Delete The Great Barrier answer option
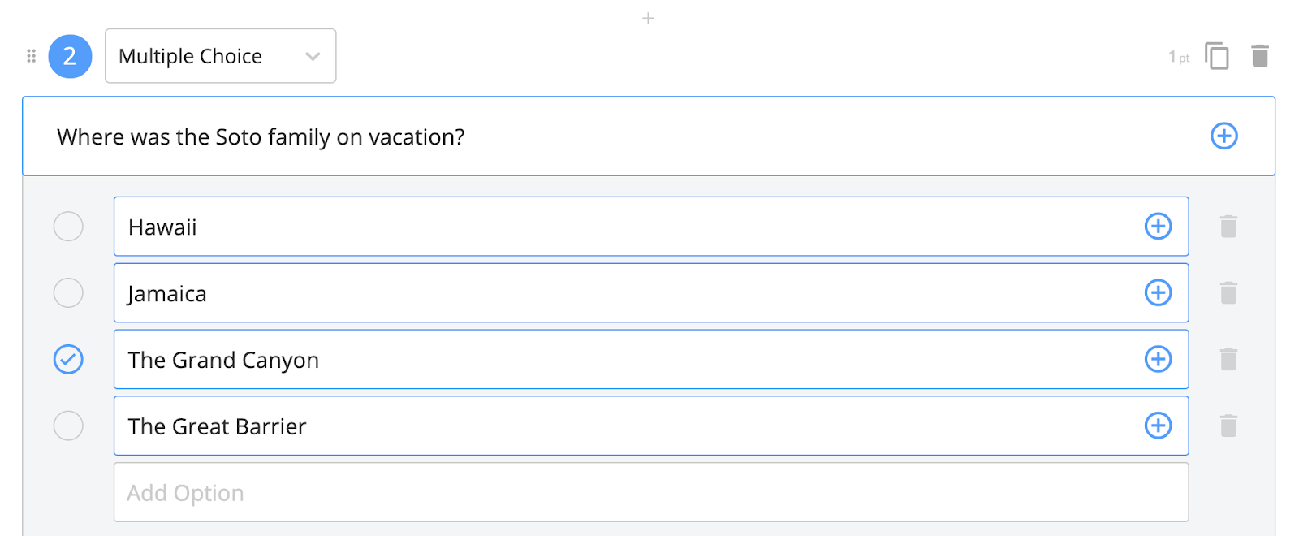This screenshot has width=1299, height=536. click(1228, 426)
